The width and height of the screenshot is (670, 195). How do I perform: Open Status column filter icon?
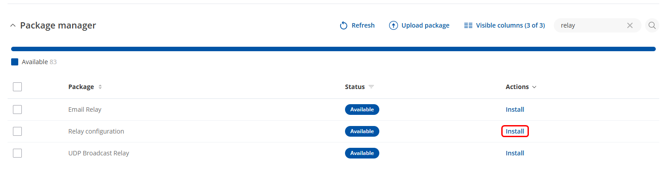[371, 87]
